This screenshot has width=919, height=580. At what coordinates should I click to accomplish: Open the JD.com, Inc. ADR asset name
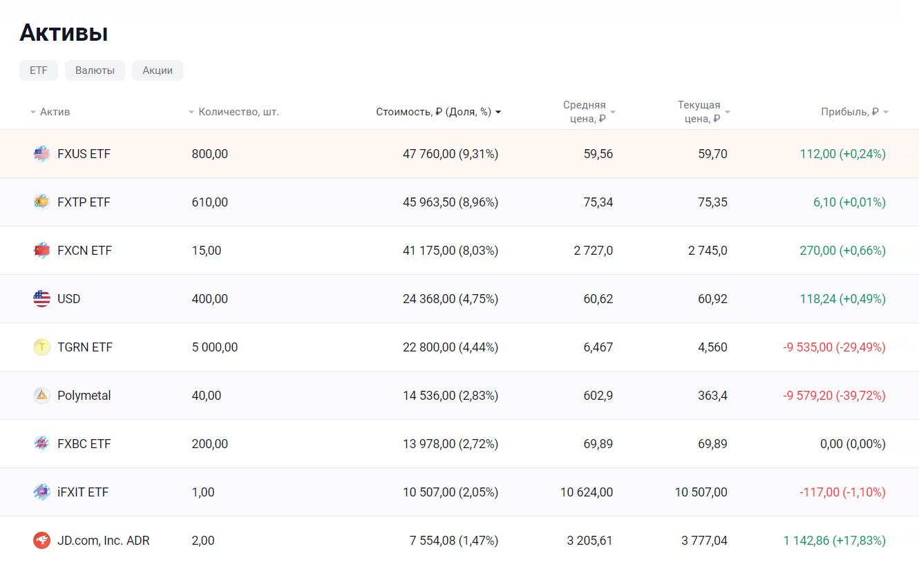(104, 541)
